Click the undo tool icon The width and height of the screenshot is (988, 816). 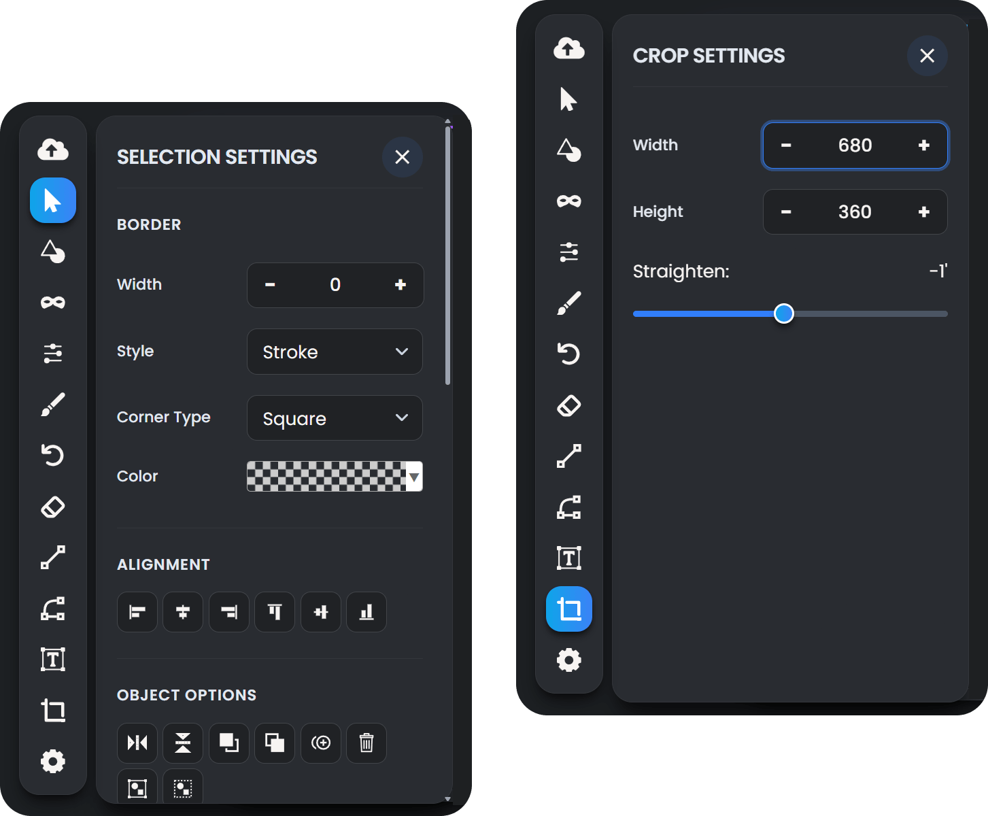[x=53, y=455]
